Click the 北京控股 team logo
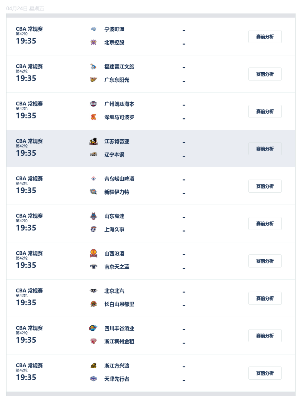This screenshot has width=300, height=399. coord(93,42)
